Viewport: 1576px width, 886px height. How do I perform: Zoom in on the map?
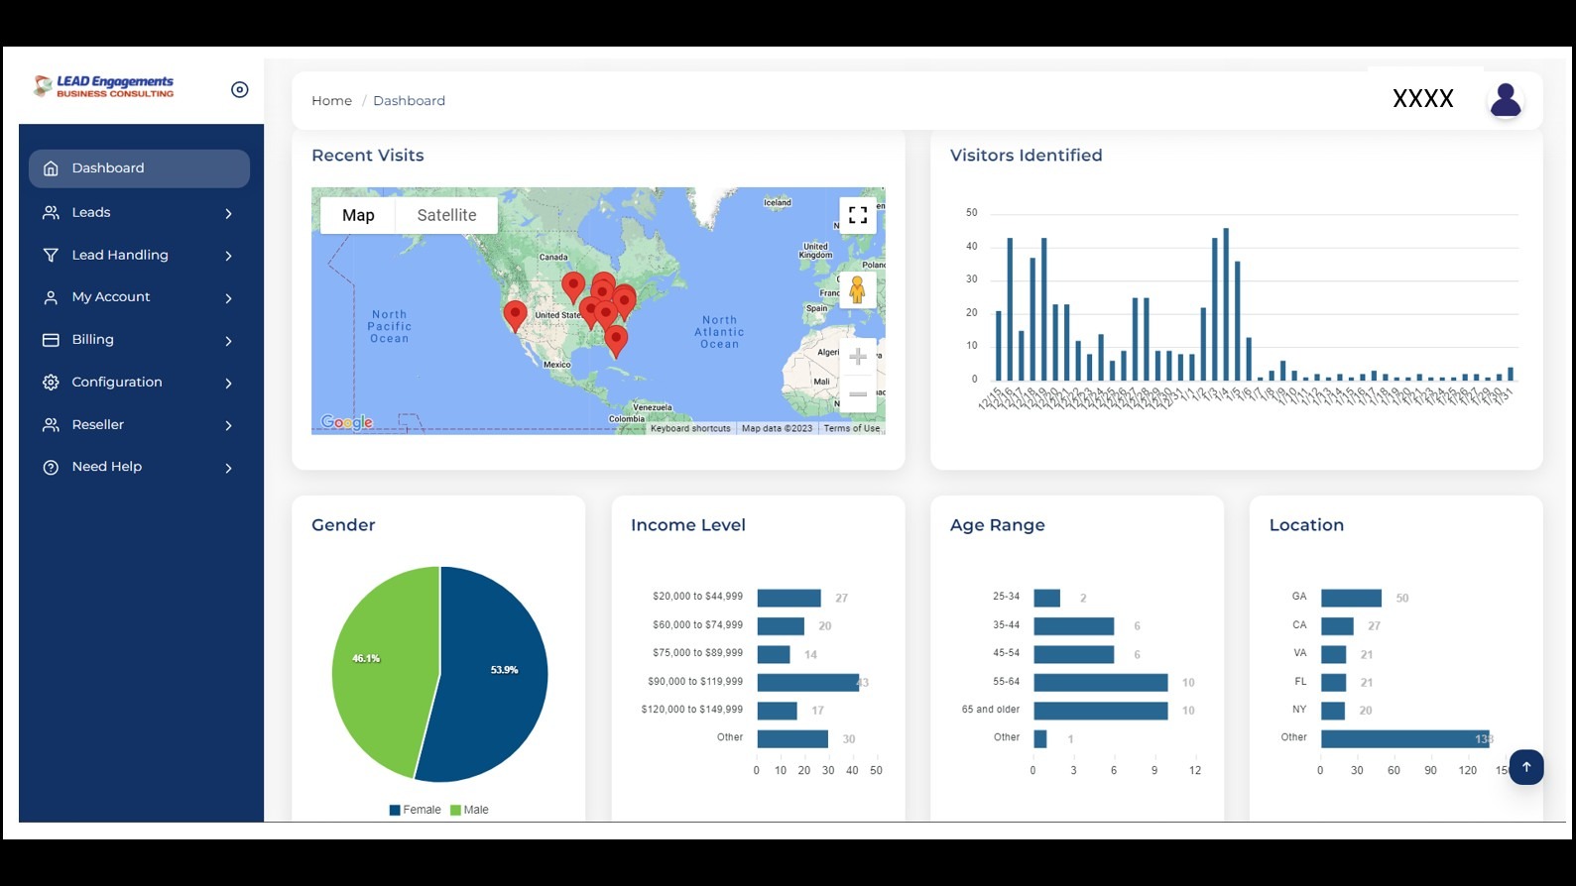tap(858, 357)
